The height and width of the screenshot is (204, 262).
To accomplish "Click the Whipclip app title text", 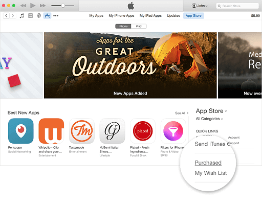I will [x=50, y=149].
